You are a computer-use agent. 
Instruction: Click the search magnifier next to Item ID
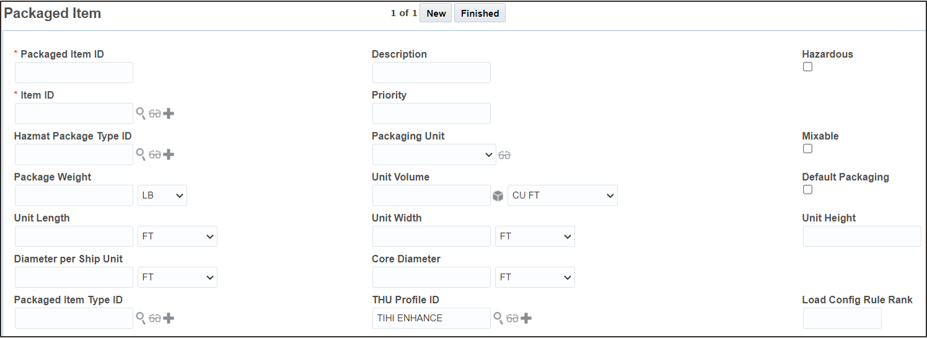coord(141,113)
